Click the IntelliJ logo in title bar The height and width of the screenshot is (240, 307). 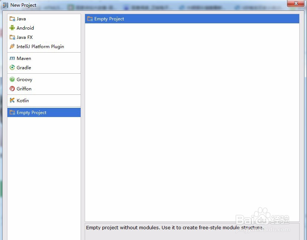point(6,5)
